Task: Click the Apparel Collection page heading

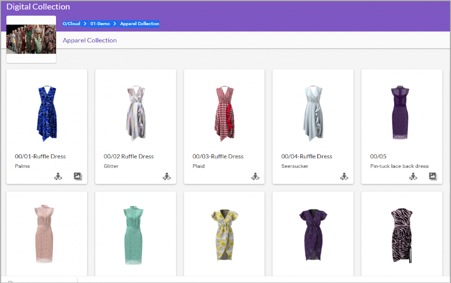Action: (x=90, y=40)
